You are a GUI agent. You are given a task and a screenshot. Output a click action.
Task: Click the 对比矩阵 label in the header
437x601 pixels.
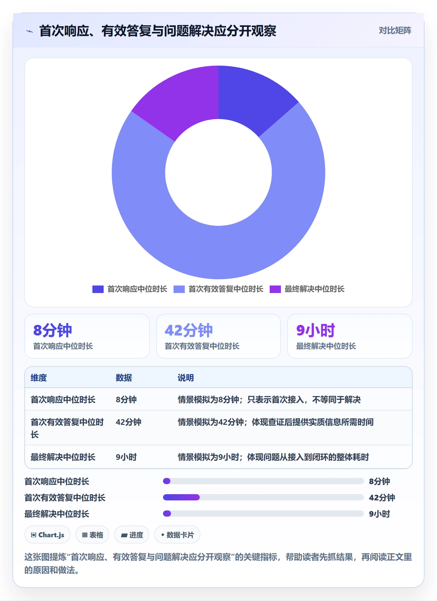pyautogui.click(x=395, y=31)
